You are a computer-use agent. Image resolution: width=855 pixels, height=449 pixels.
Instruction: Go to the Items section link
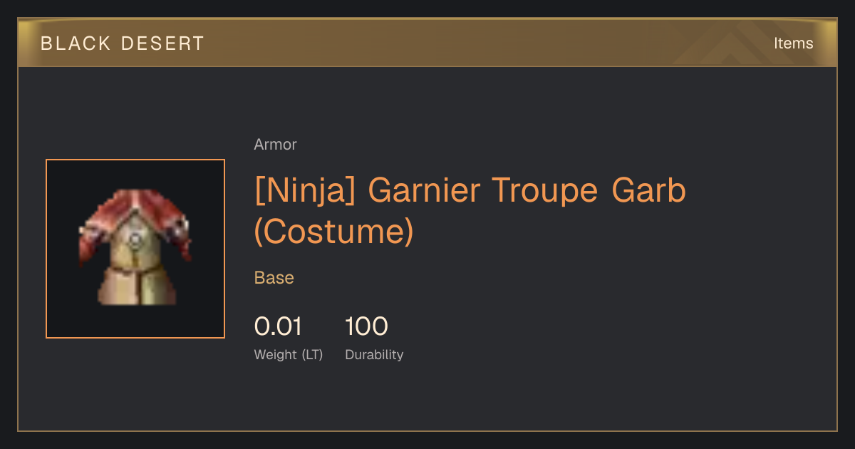click(x=793, y=43)
